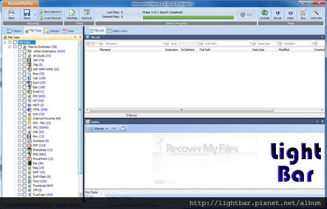Expand the HTML (259) triangle
The width and height of the screenshot is (327, 209).
click(19, 109)
